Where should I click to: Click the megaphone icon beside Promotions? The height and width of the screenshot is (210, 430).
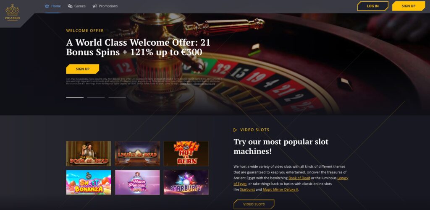[94, 6]
